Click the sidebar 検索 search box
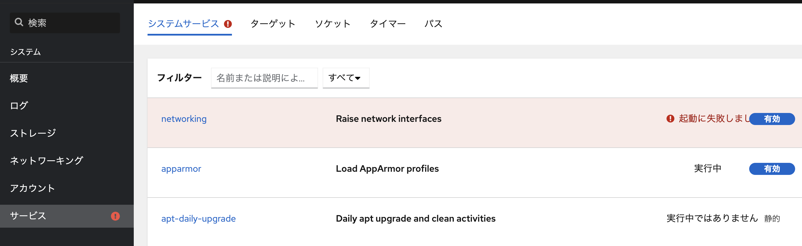This screenshot has width=802, height=246. [65, 23]
